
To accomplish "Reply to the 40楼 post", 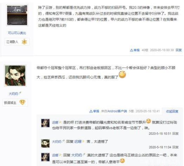I will 179,50.
